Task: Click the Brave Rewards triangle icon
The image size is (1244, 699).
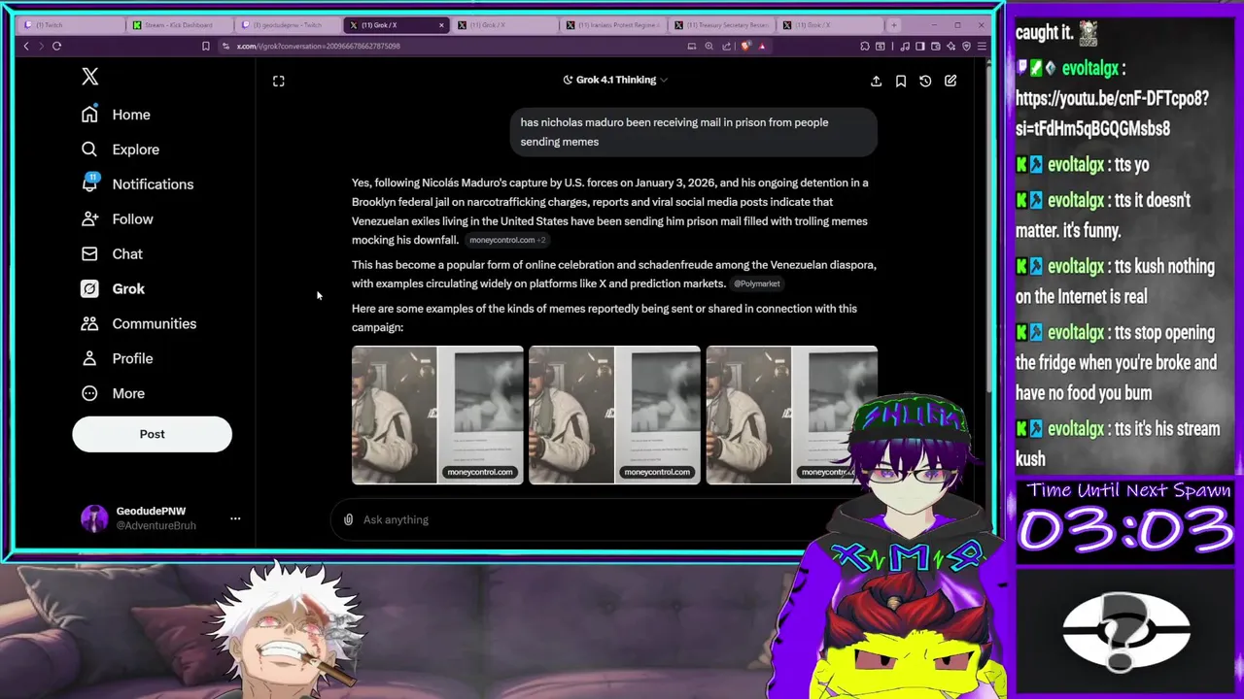Action: (x=762, y=46)
